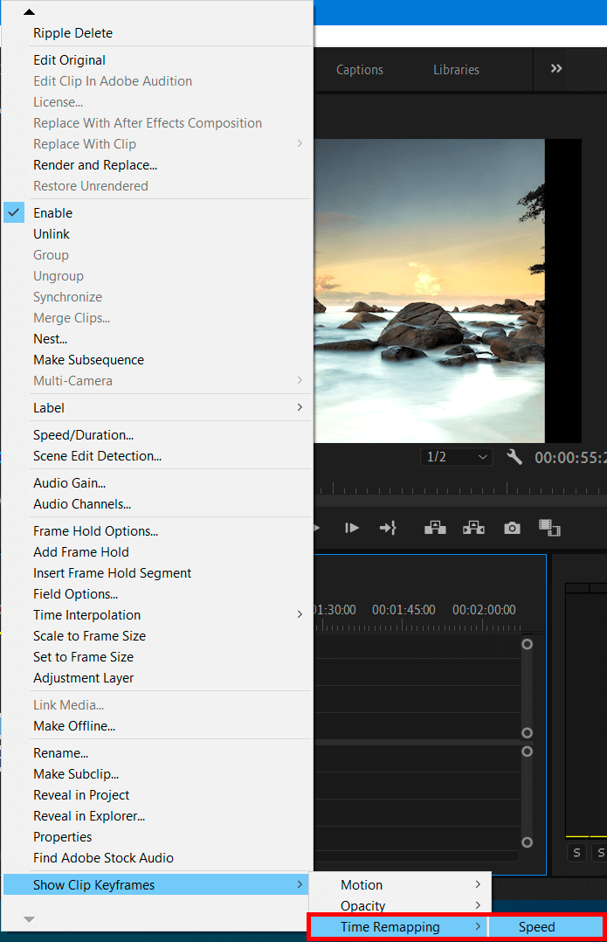Click the Export Frame camera icon

512,528
